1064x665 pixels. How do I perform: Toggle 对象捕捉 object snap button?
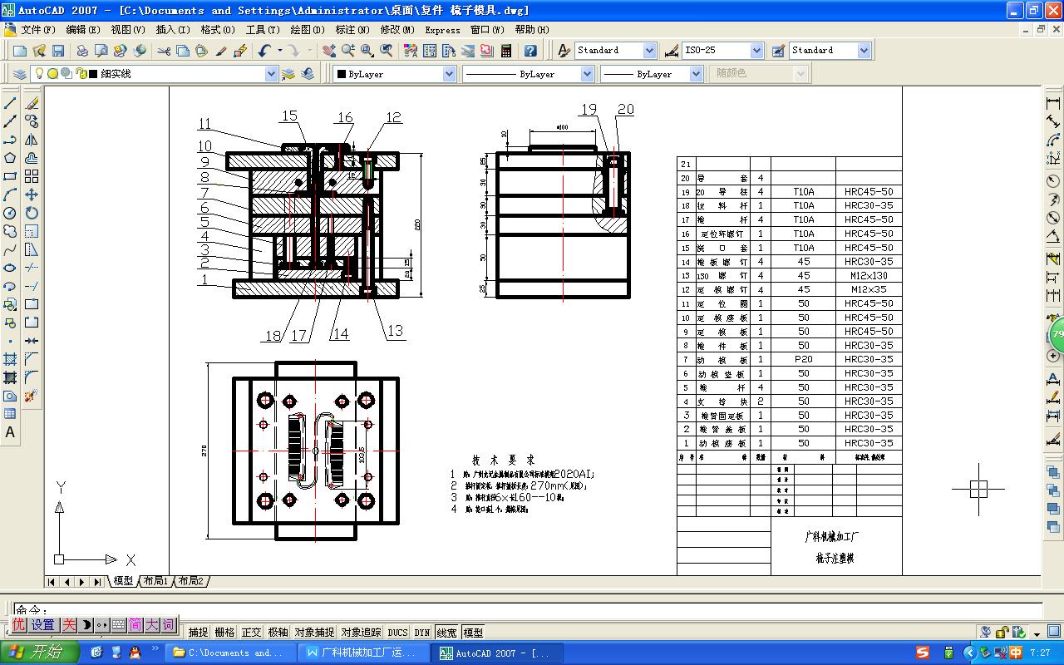click(314, 633)
